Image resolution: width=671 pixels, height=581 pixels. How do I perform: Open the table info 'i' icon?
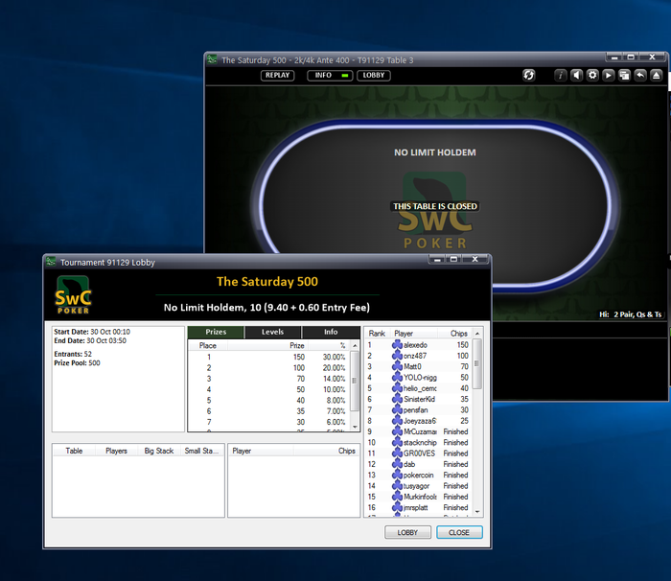561,76
